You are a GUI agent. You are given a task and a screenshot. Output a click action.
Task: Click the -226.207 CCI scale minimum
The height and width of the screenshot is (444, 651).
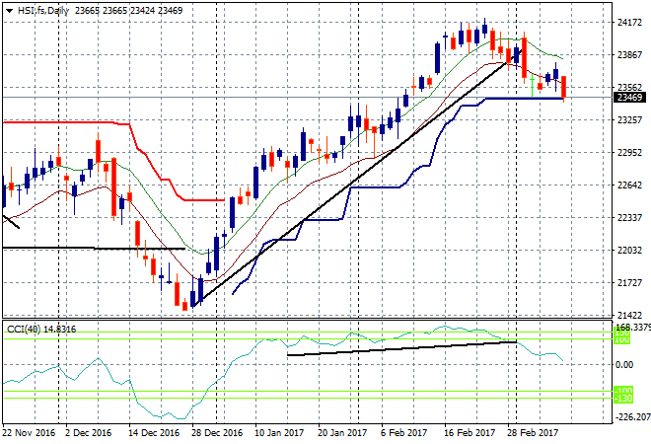[632, 416]
